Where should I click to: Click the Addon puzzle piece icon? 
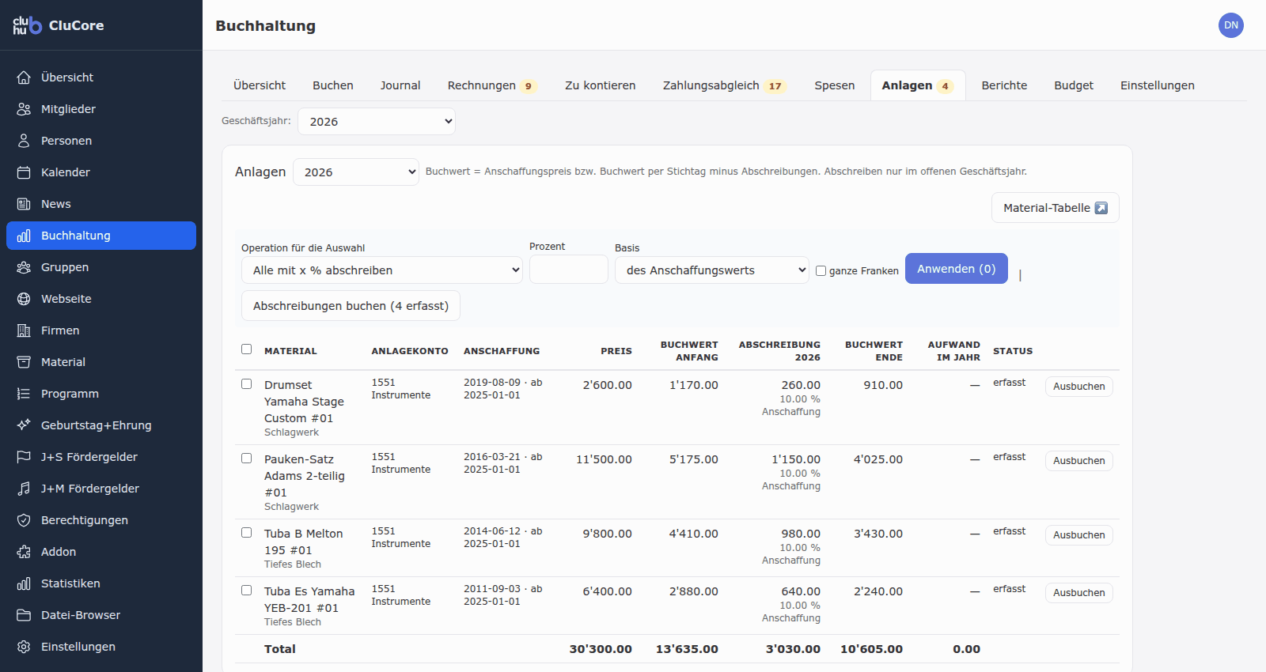pyautogui.click(x=24, y=552)
